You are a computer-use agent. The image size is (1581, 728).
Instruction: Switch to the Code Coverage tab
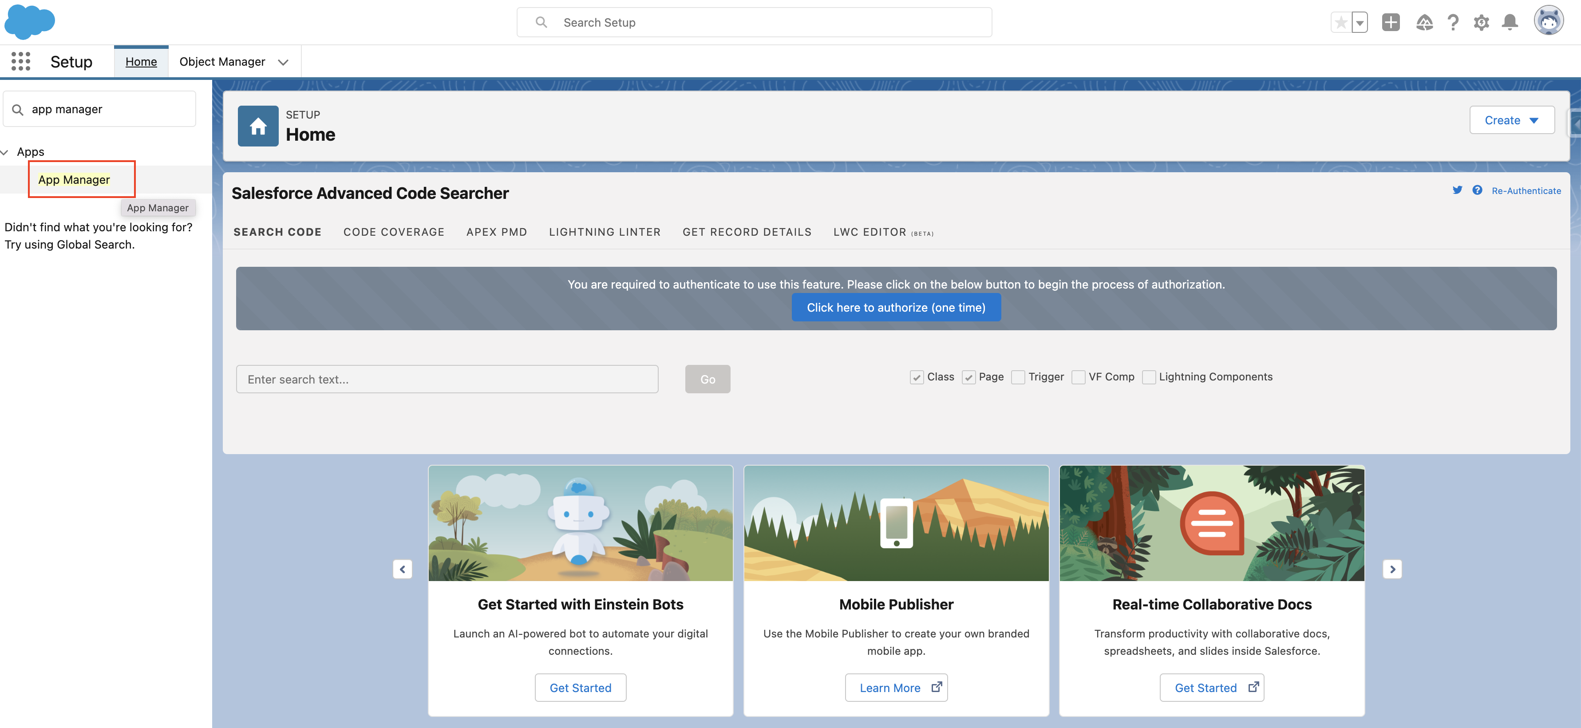pyautogui.click(x=393, y=232)
